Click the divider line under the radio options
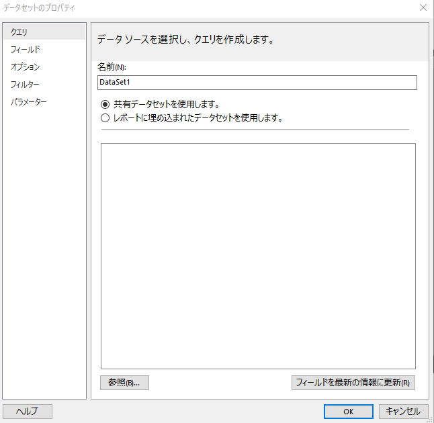434x423 pixels. coord(255,129)
